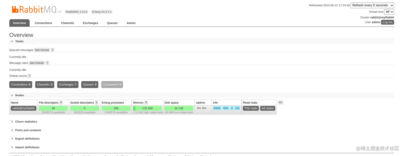Click Channels: 0 count button
The width and height of the screenshot is (404, 156).
[45, 85]
